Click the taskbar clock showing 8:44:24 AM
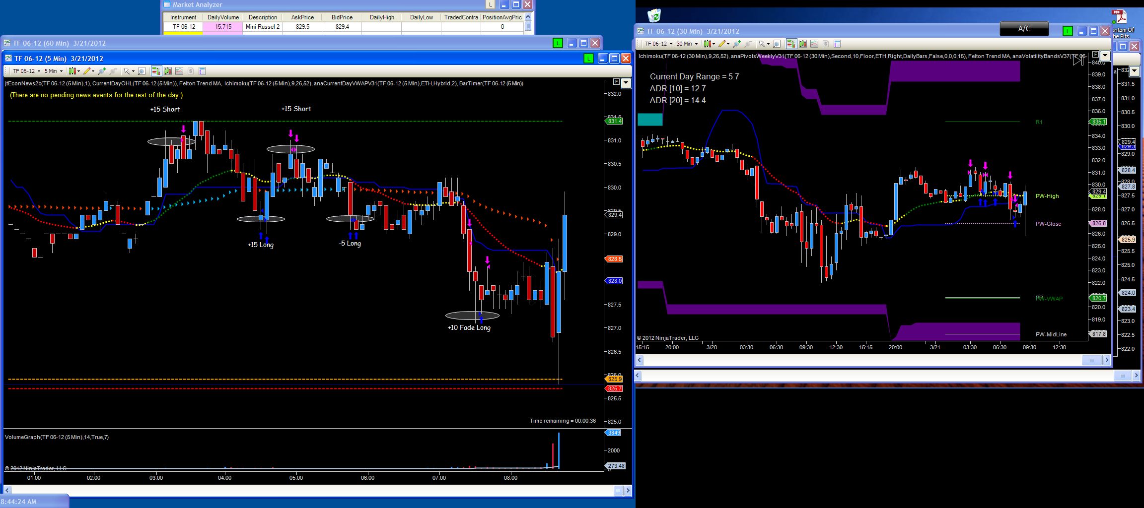This screenshot has width=1144, height=508. 19,502
